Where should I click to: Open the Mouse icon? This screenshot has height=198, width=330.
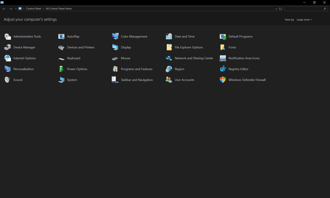[x=115, y=59]
